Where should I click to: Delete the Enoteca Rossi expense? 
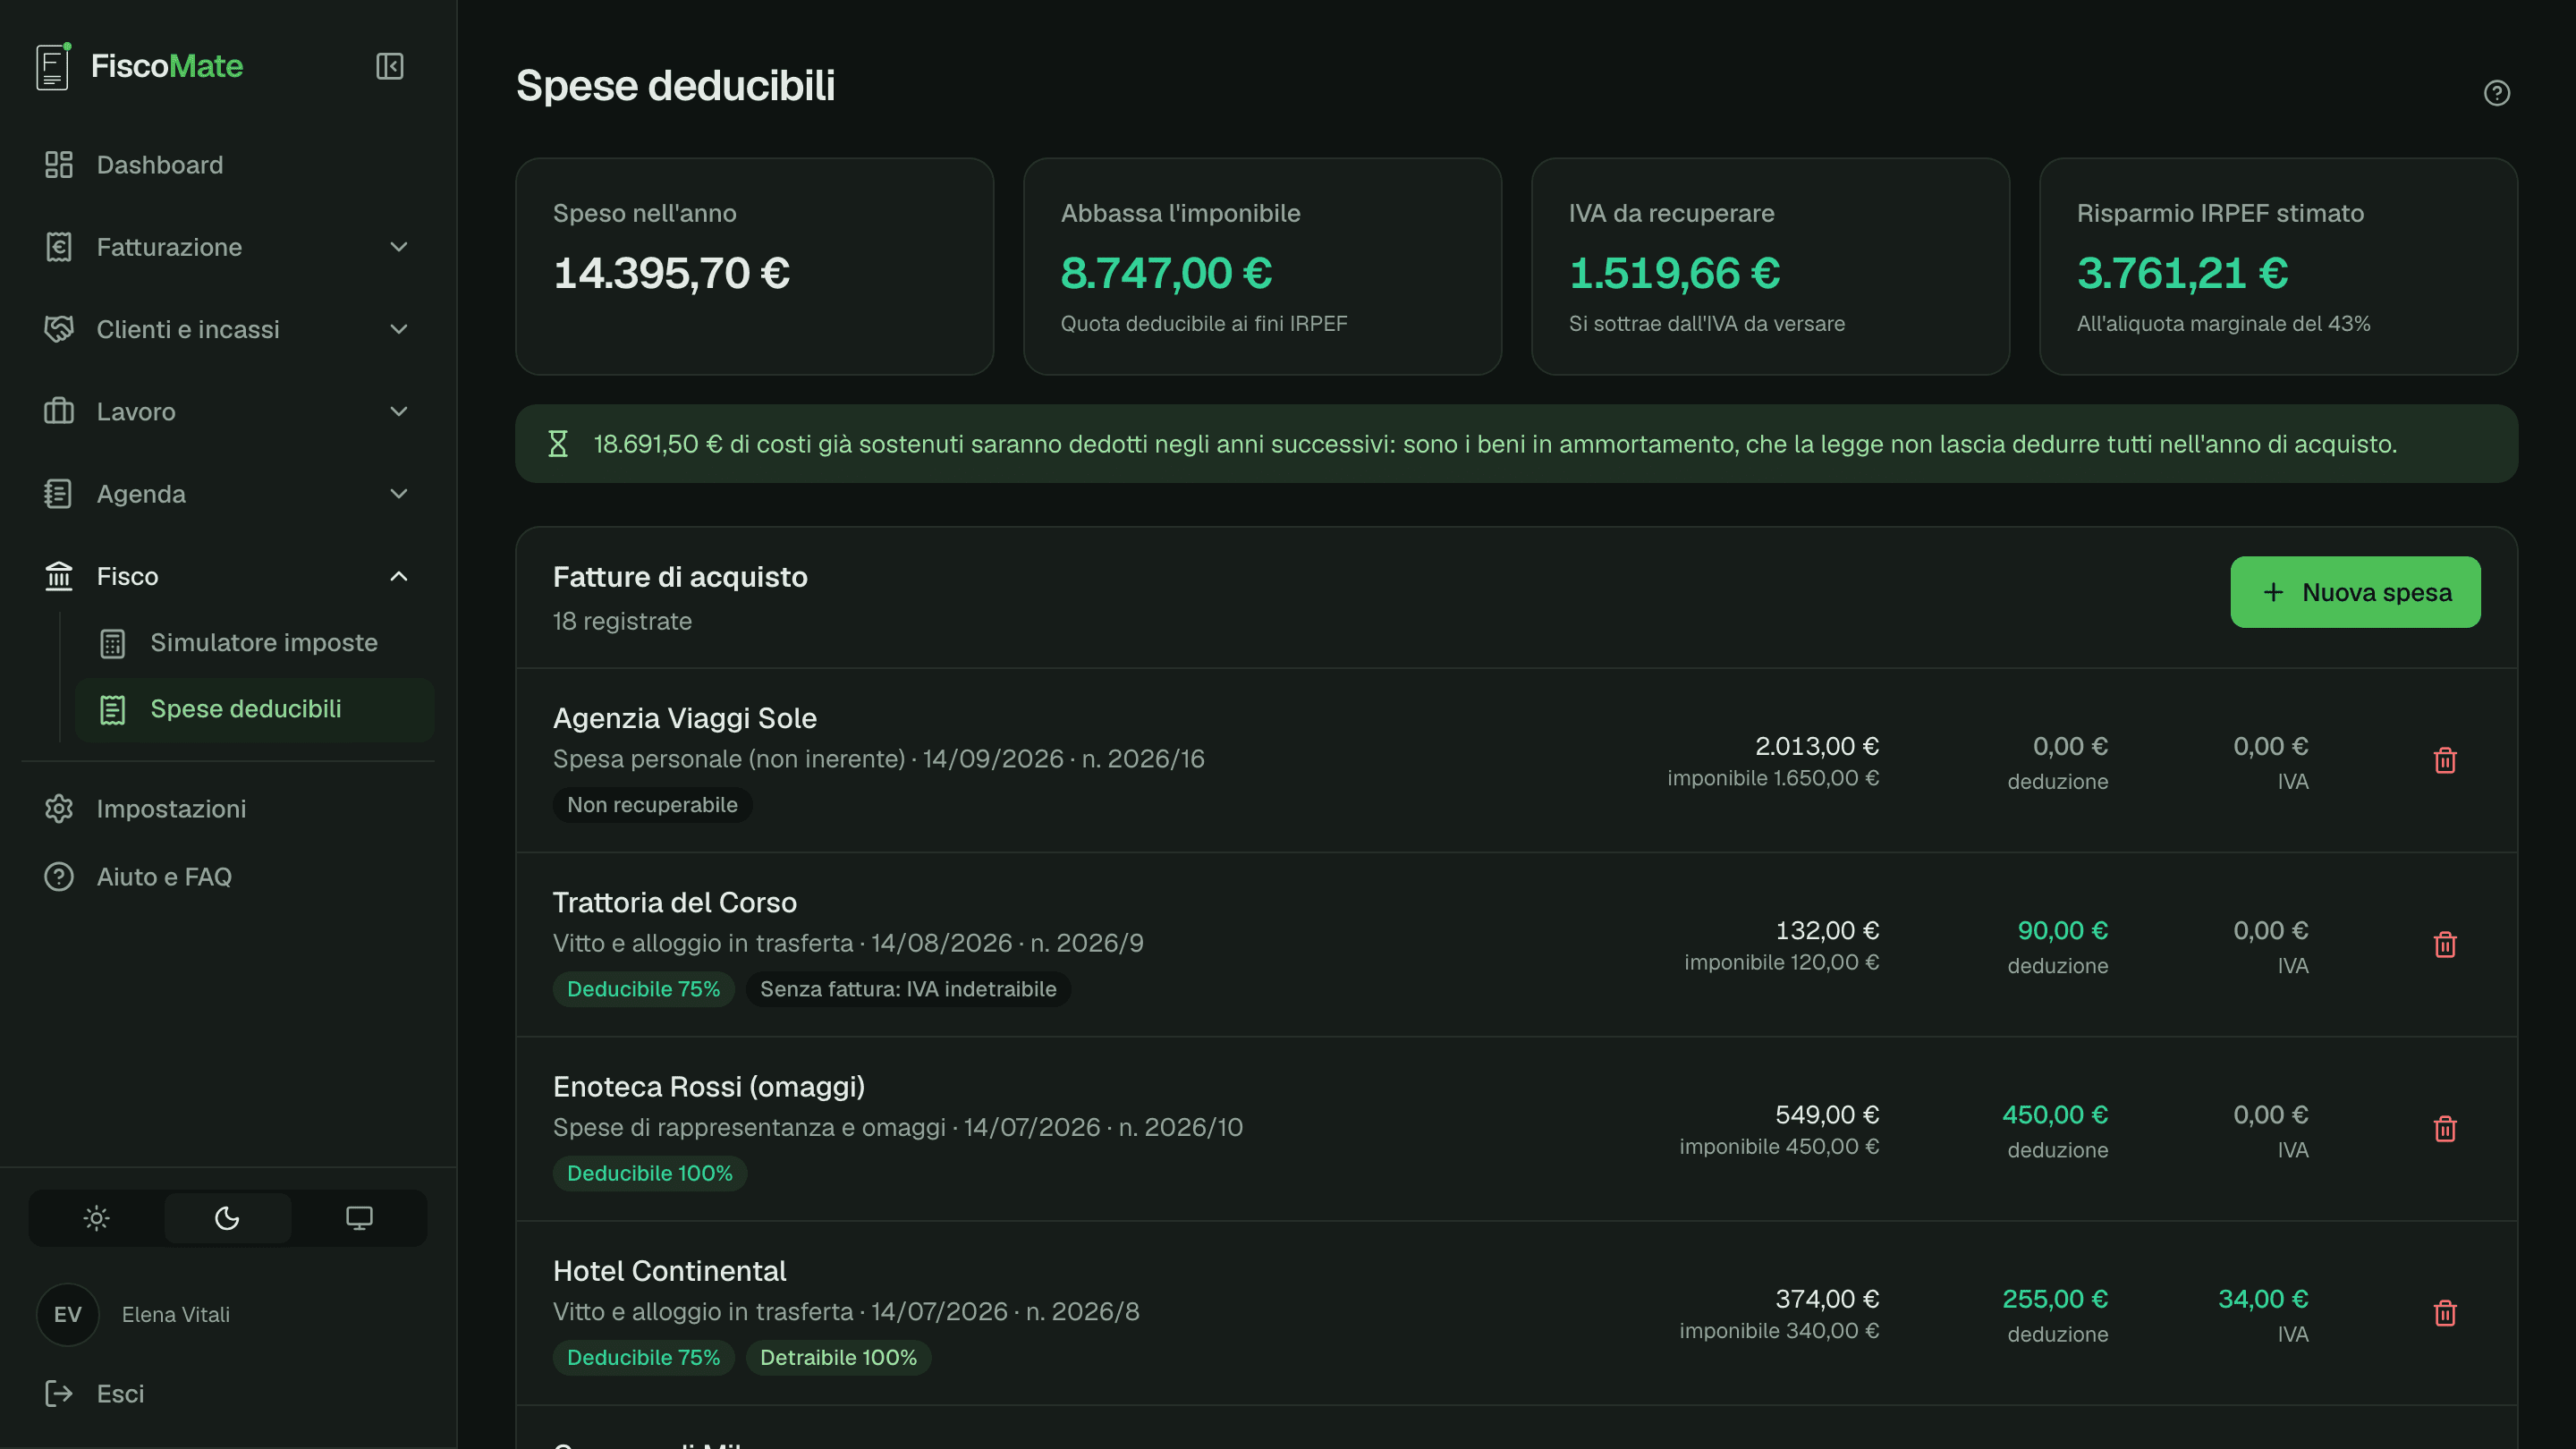[x=2444, y=1128]
